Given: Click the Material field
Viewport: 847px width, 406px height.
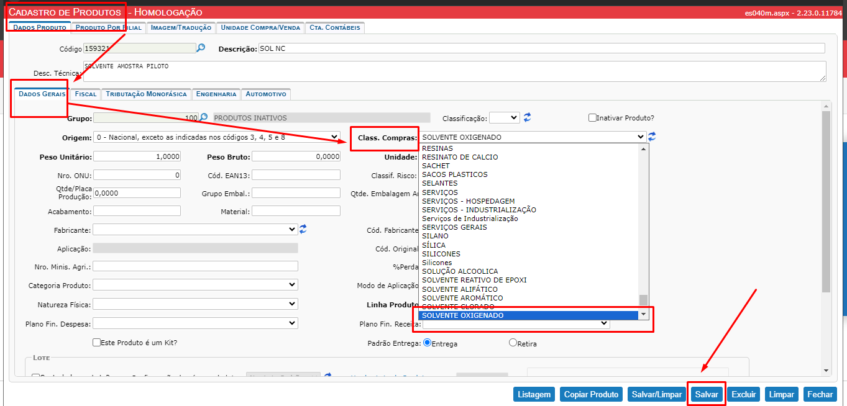Looking at the screenshot, I should coord(296,211).
